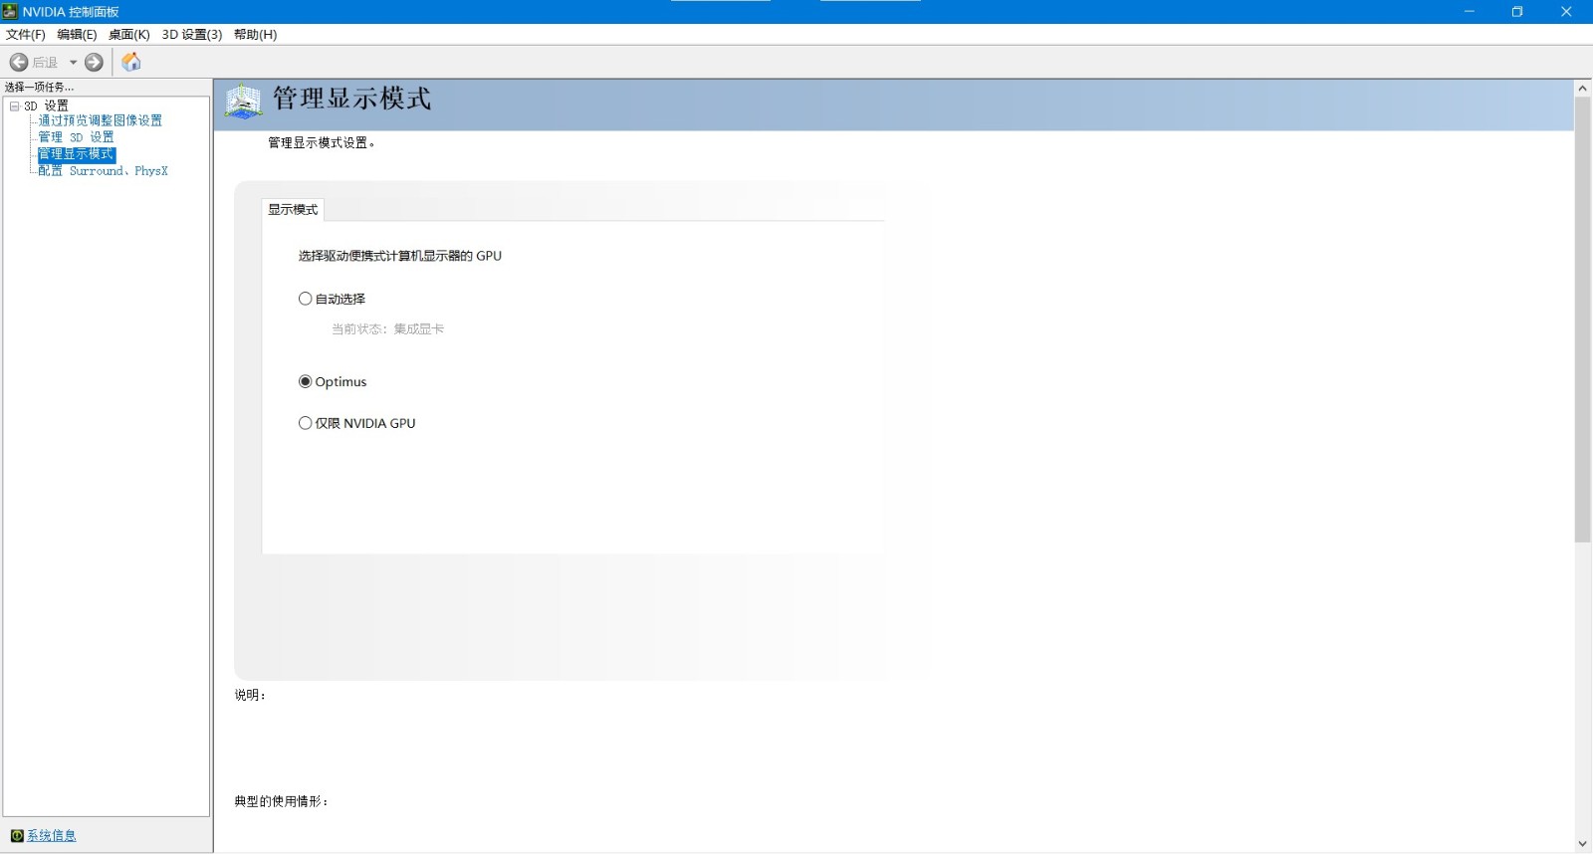Click the 管理显示模式 page header icon
Image resolution: width=1593 pixels, height=854 pixels.
244,102
